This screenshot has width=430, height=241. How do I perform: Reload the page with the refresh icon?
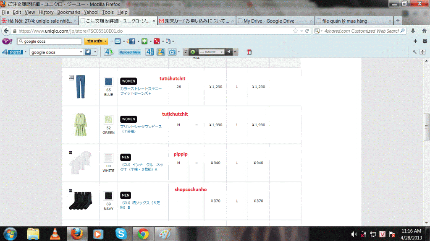[x=308, y=31]
